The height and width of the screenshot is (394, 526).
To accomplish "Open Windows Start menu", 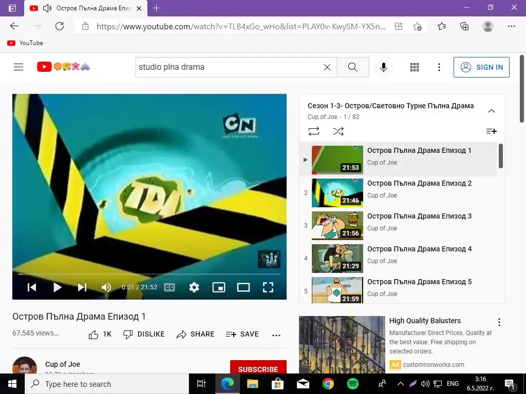I will point(12,384).
